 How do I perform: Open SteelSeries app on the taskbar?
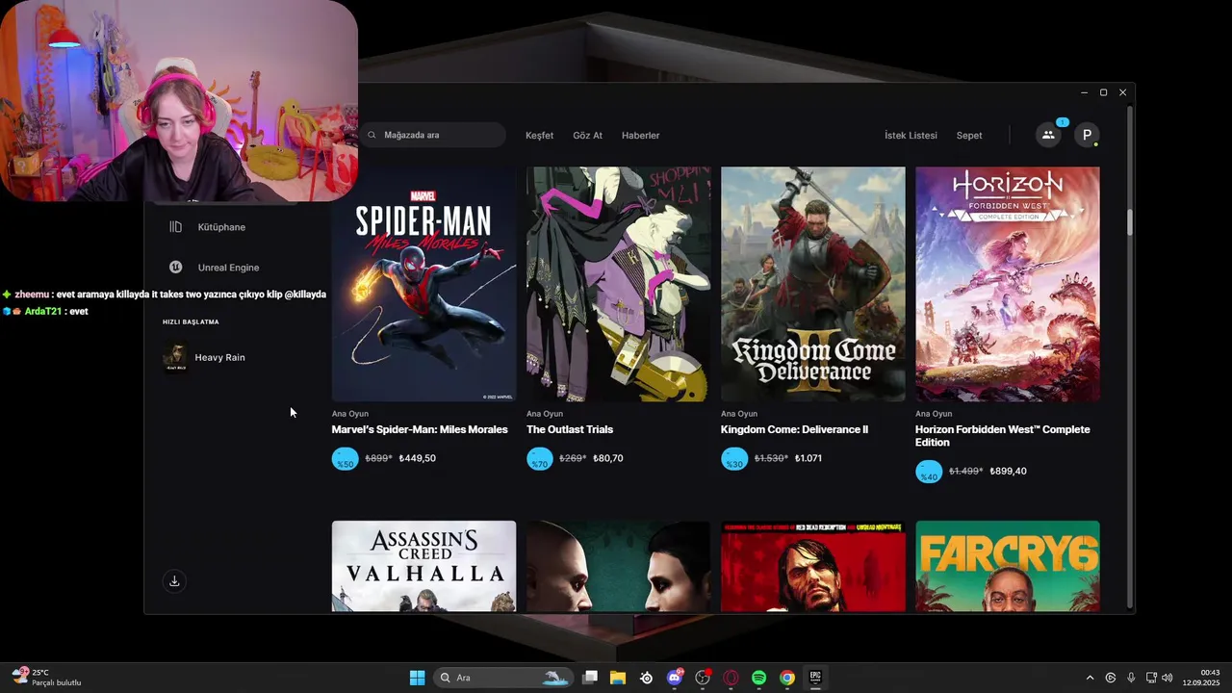tap(647, 678)
